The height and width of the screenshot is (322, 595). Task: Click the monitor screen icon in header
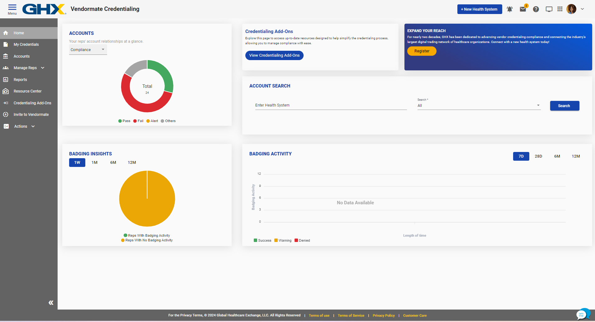[x=549, y=9]
